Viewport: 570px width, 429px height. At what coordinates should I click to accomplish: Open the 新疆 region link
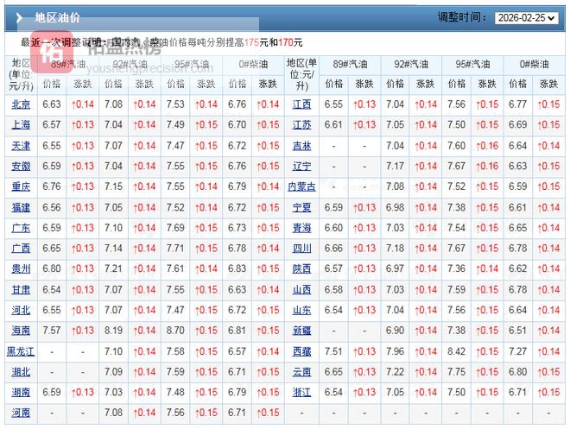[x=301, y=331]
